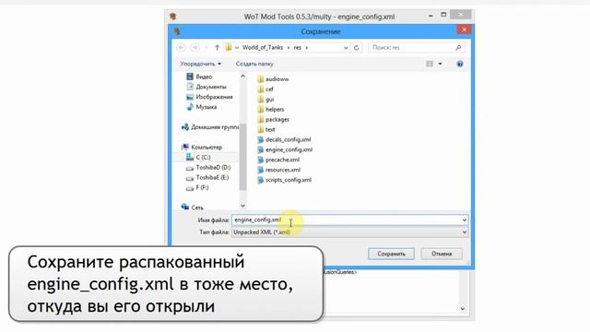The image size is (590, 332).
Task: Select the helpers folder
Action: click(x=271, y=110)
